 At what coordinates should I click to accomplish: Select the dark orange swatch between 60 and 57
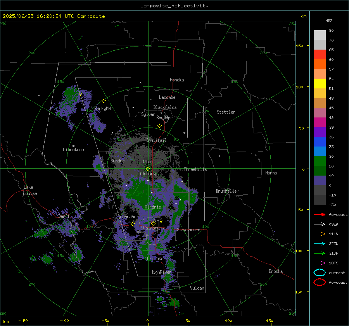click(320, 64)
